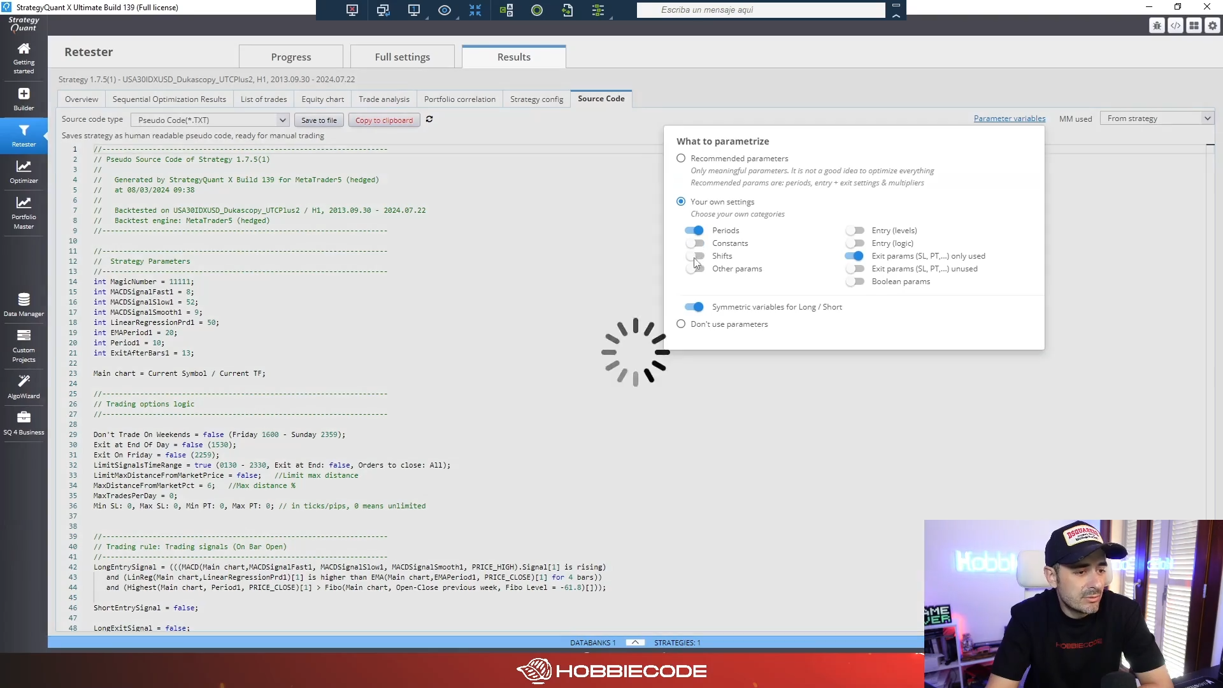Click the refresh source code icon
This screenshot has height=688, width=1223.
click(x=429, y=119)
